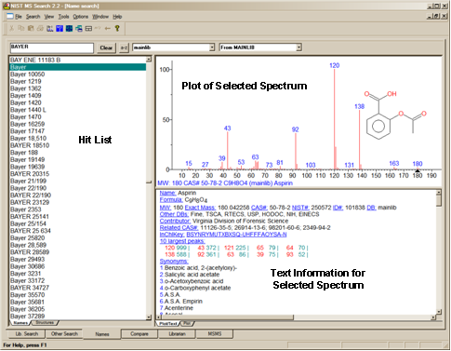The width and height of the screenshot is (451, 351).
Task: Click the Print toolbar icon
Action: [x=40, y=29]
